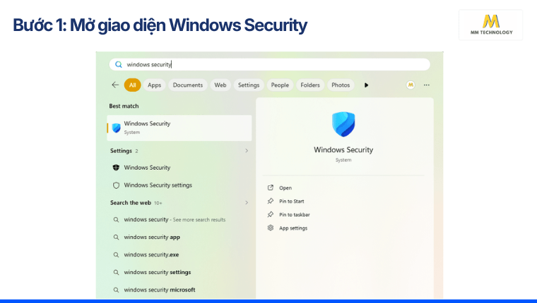Image resolution: width=537 pixels, height=303 pixels.
Task: Click the magnifier icon beside 'windows security.exe'
Action: click(116, 255)
